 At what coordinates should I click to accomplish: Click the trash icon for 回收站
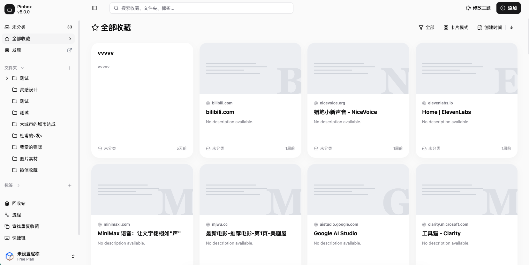pos(7,203)
